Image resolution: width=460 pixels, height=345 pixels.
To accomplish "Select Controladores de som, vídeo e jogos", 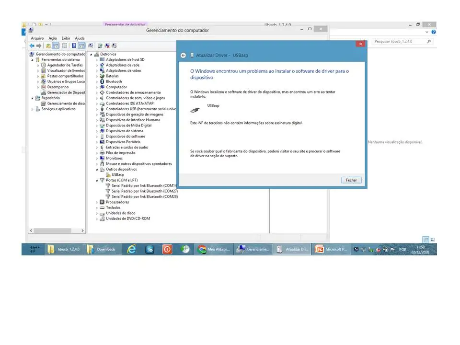I will pos(135,98).
